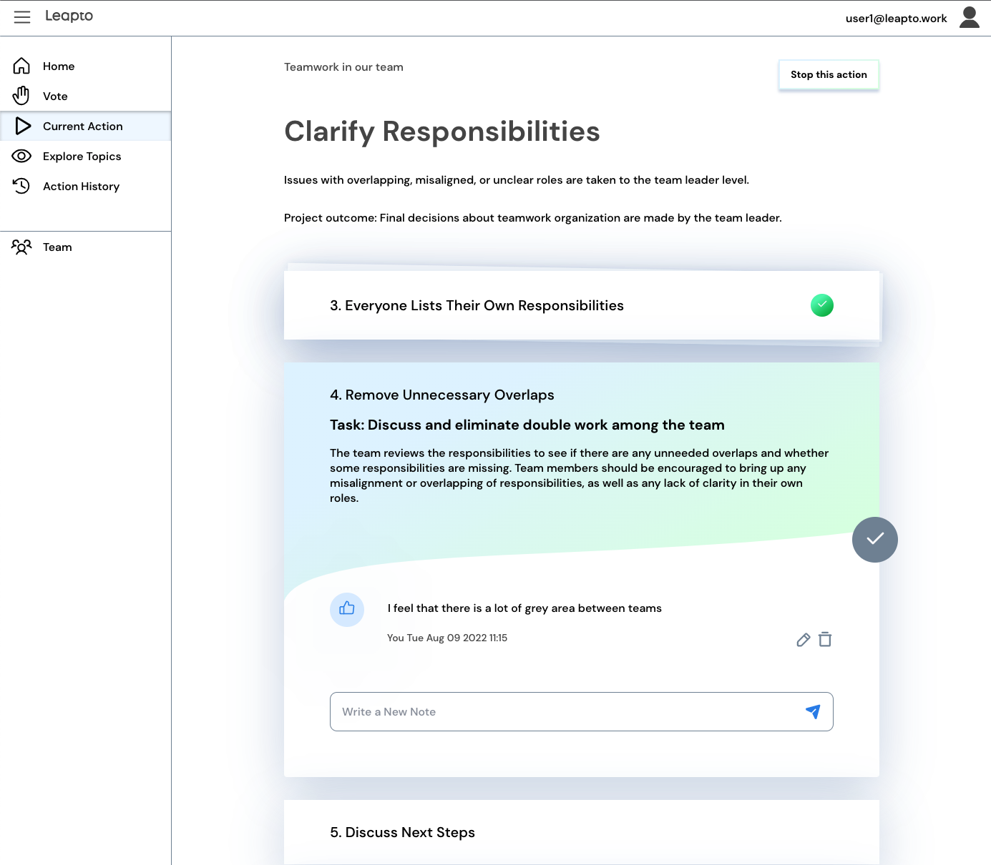Image resolution: width=991 pixels, height=865 pixels.
Task: Click the Home house icon
Action: pyautogui.click(x=21, y=66)
